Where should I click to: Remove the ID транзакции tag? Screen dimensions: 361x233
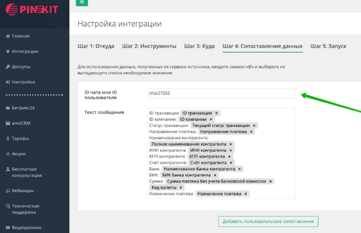point(216,113)
